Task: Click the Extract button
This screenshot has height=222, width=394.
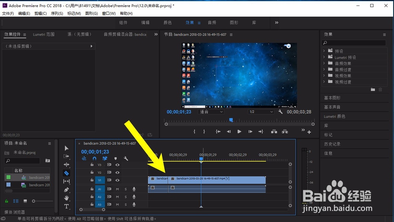Action: (285, 131)
